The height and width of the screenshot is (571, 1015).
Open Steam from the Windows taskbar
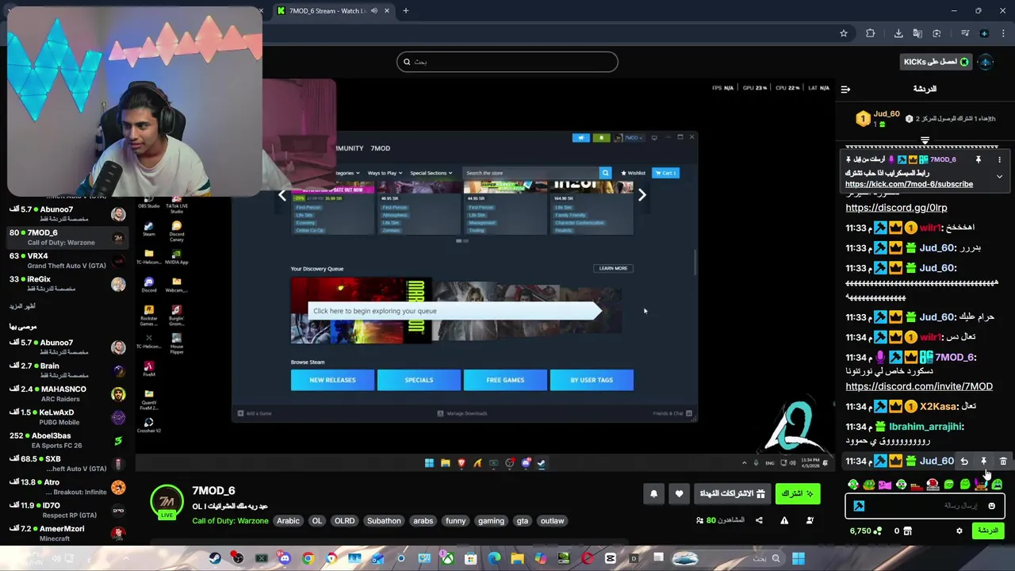coord(215,558)
